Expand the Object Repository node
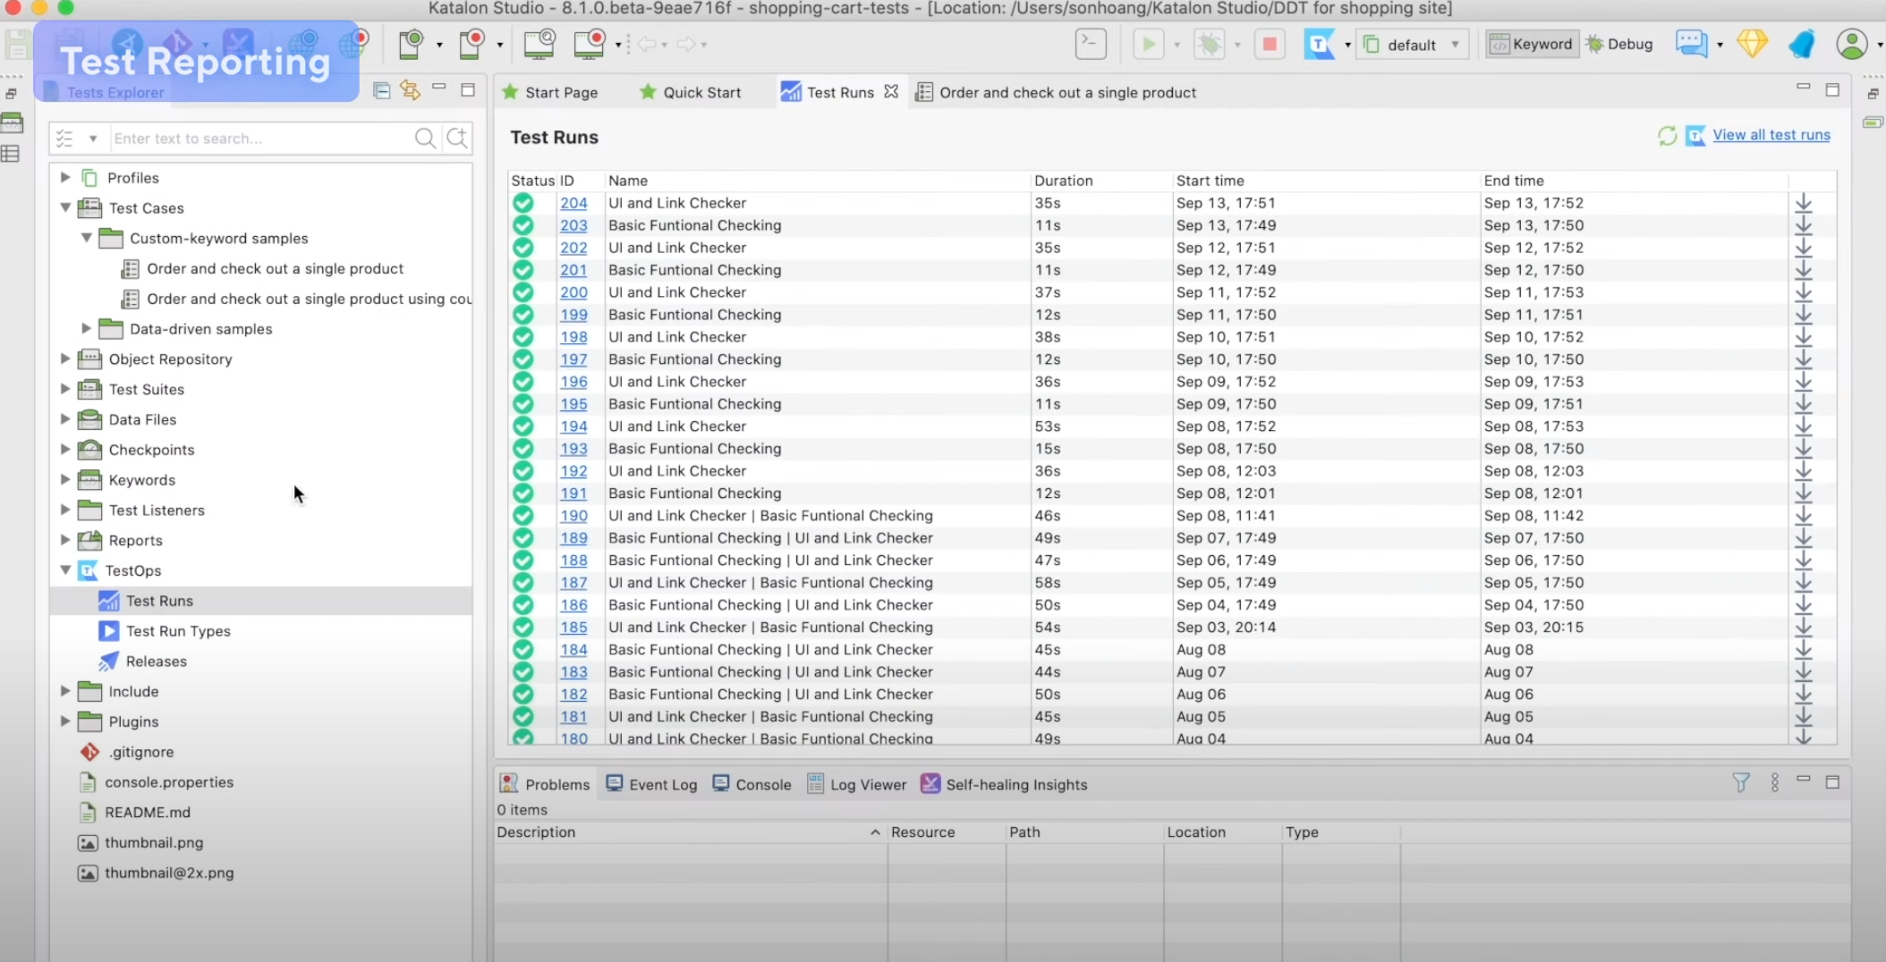 coord(65,359)
